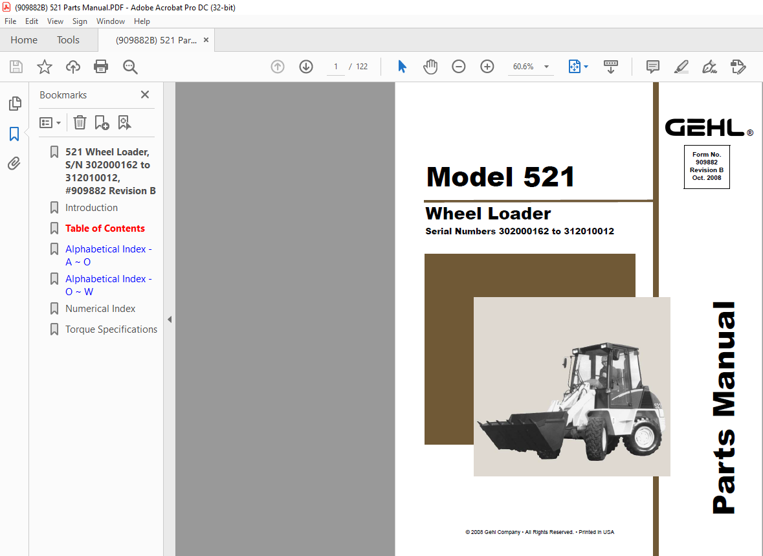Screen dimensions: 763x556
Task: Open the View menu
Action: 55,21
